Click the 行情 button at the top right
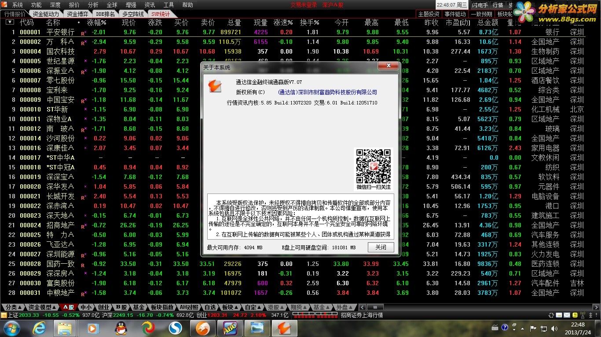The height and width of the screenshot is (337, 601). pos(498,5)
